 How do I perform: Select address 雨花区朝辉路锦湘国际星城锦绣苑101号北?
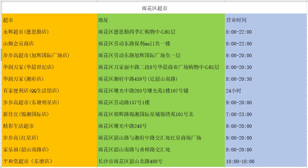(x=161, y=114)
